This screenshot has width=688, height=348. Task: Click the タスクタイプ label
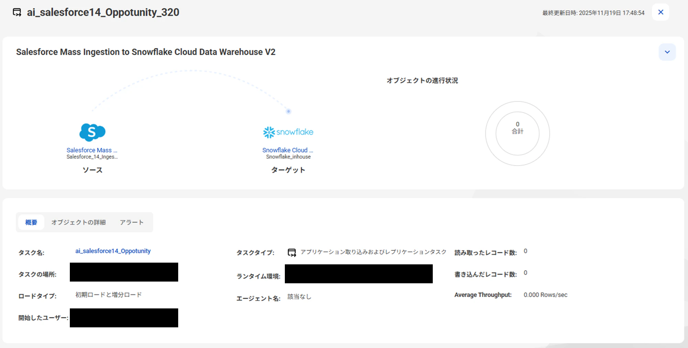[x=255, y=253]
